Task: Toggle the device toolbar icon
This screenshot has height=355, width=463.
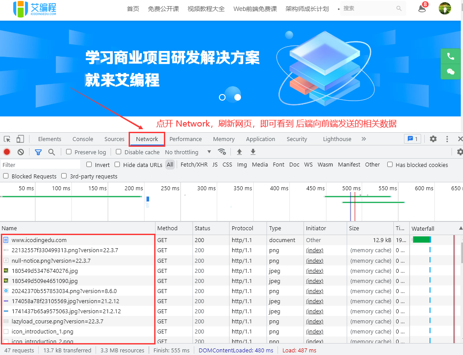Action: [x=20, y=139]
